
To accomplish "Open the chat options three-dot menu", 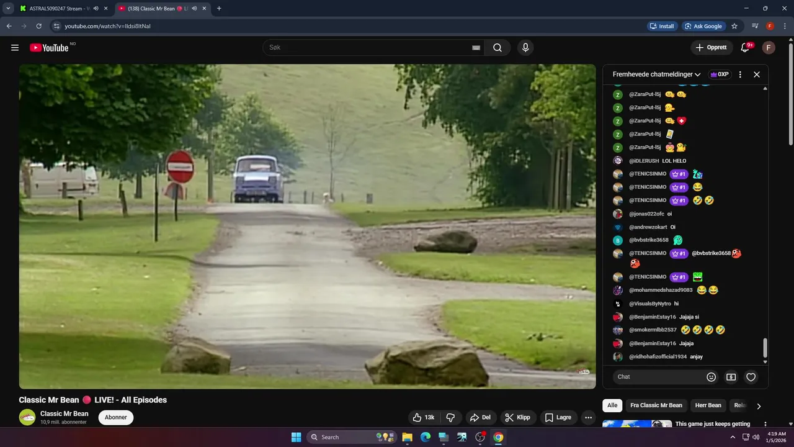I will (740, 74).
